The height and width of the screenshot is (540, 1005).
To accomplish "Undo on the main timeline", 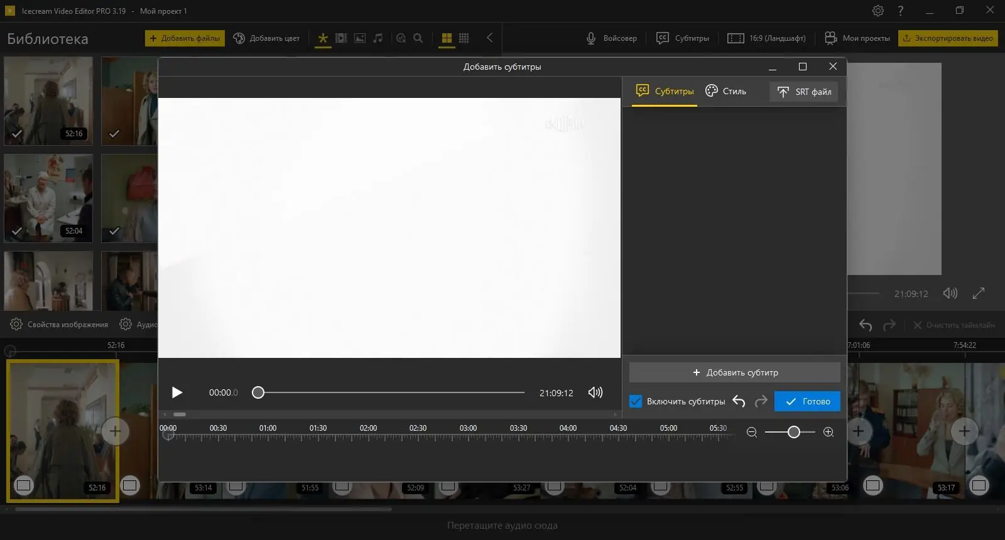I will pos(866,325).
